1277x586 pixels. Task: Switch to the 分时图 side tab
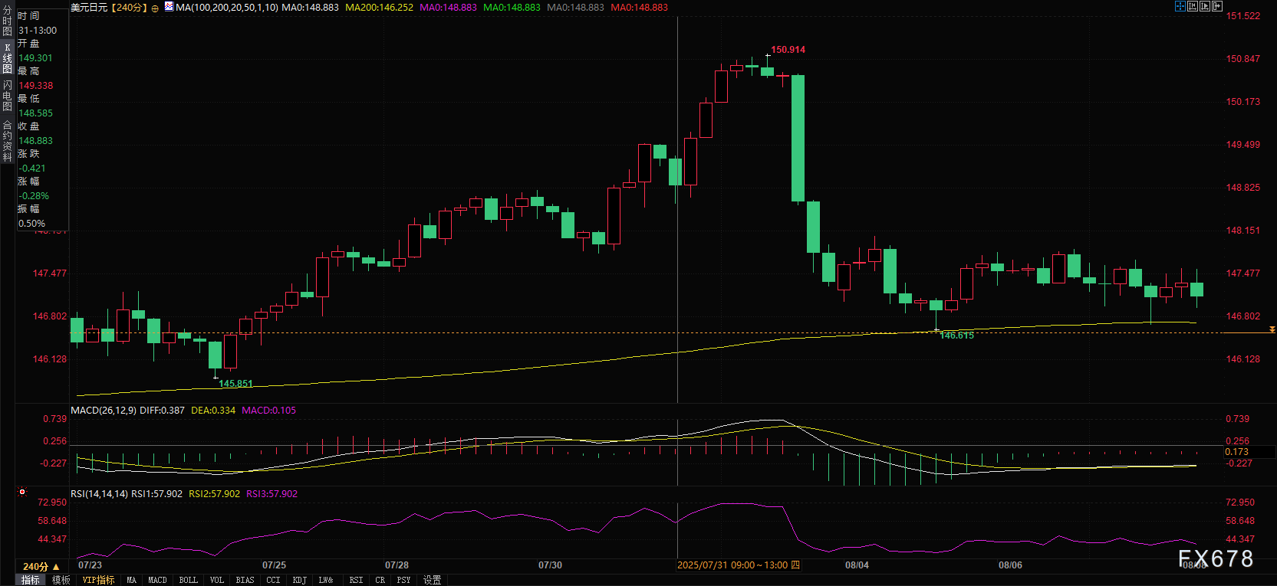7,21
